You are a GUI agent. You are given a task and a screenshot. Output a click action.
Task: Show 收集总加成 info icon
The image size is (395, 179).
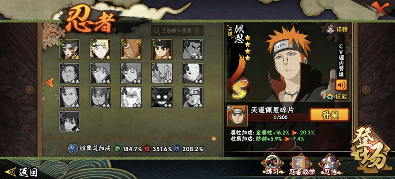coord(73,149)
